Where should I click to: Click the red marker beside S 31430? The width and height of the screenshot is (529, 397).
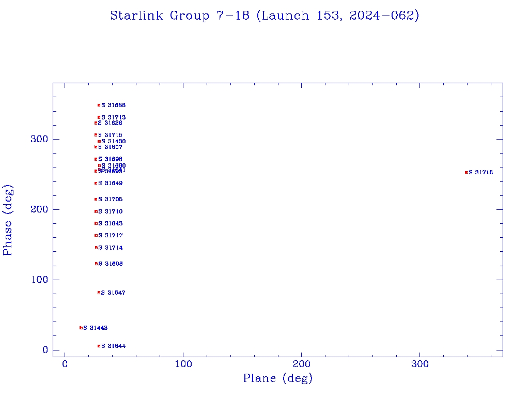tap(99, 142)
